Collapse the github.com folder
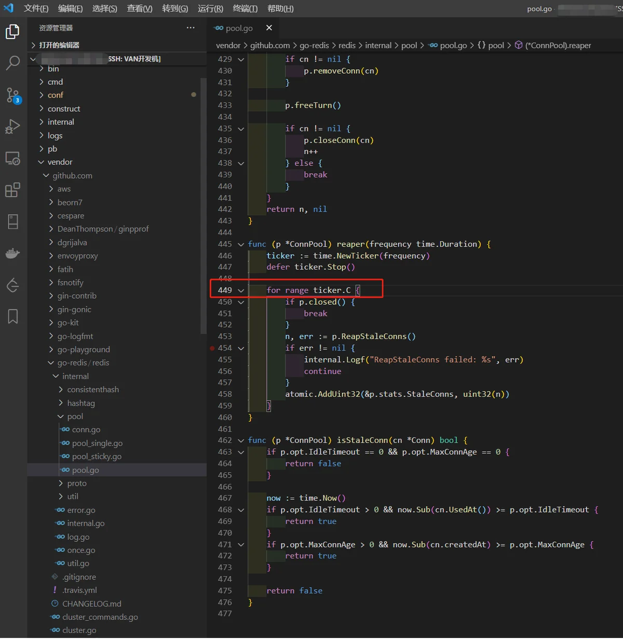Viewport: 623px width, 639px height. [117, 176]
